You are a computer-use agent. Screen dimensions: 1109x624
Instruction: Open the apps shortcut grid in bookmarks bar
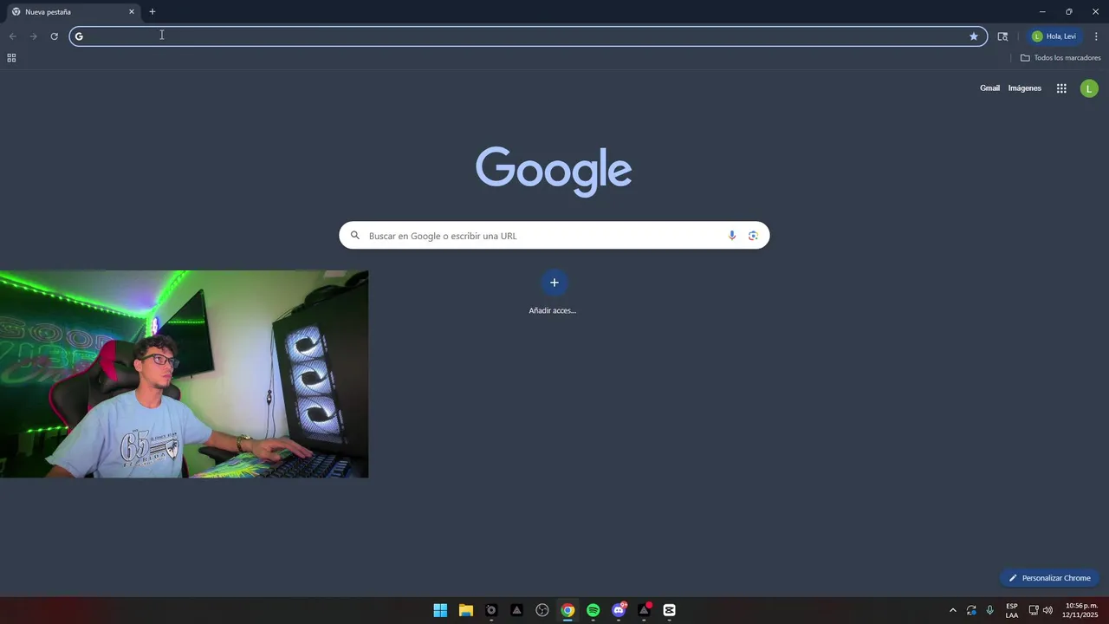(11, 58)
